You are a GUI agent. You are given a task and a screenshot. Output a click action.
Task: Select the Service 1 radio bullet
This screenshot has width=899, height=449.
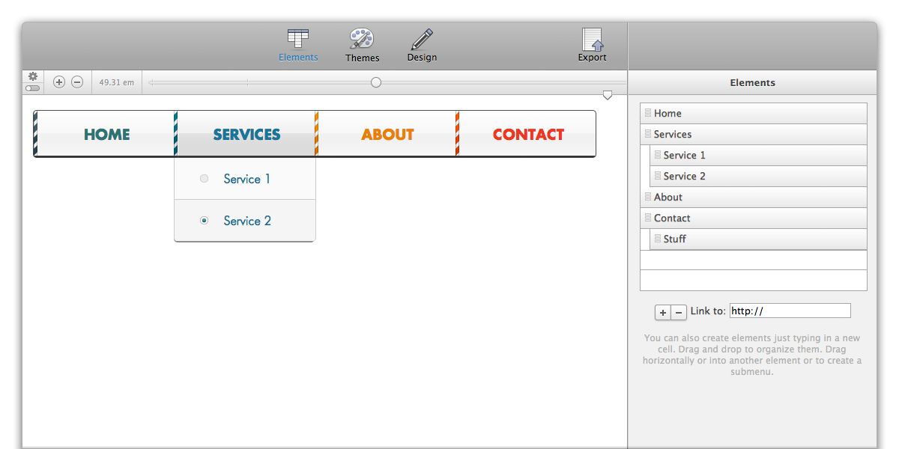click(204, 179)
